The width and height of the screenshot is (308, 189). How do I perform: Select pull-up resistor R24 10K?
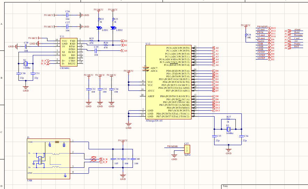[246, 35]
